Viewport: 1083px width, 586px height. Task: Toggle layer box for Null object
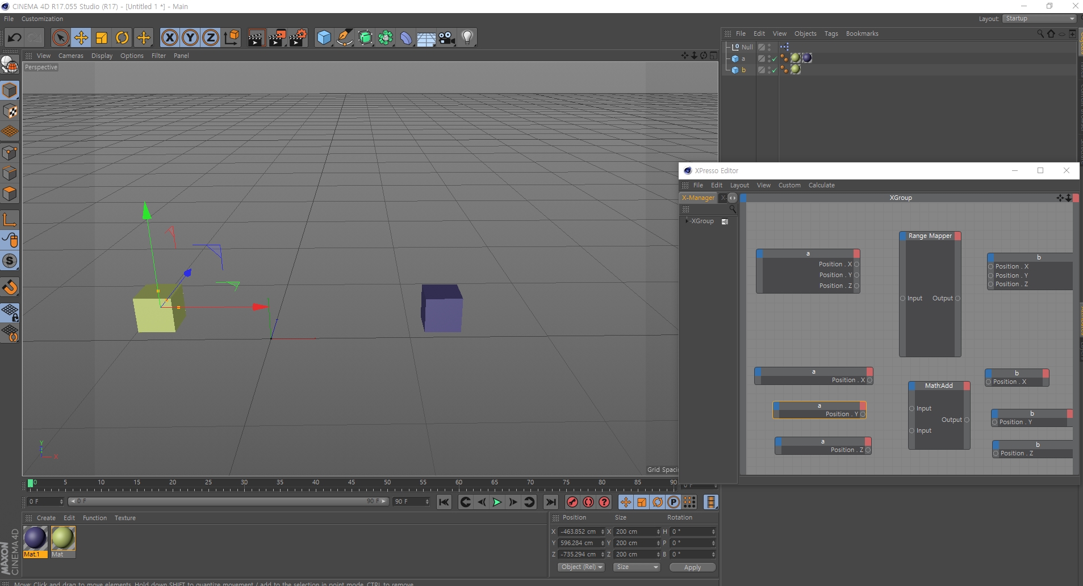761,47
